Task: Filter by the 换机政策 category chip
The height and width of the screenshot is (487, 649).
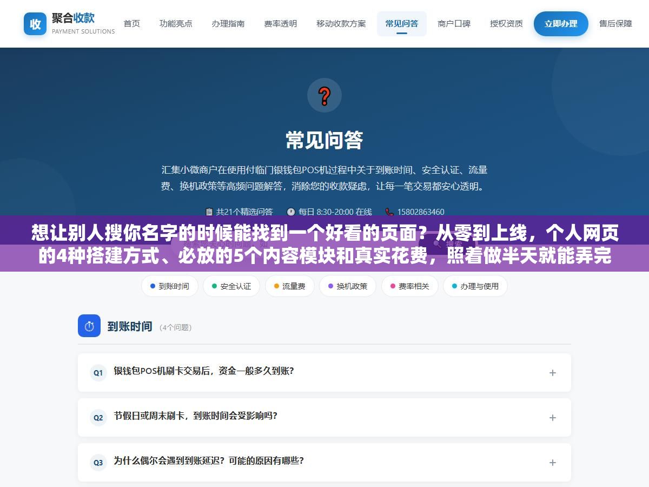Action: click(x=348, y=286)
